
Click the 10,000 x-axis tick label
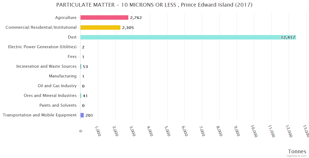click(255, 131)
